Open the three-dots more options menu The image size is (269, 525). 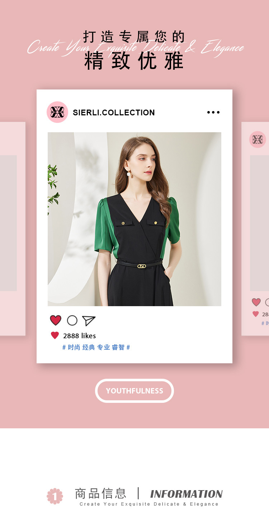pyautogui.click(x=213, y=112)
